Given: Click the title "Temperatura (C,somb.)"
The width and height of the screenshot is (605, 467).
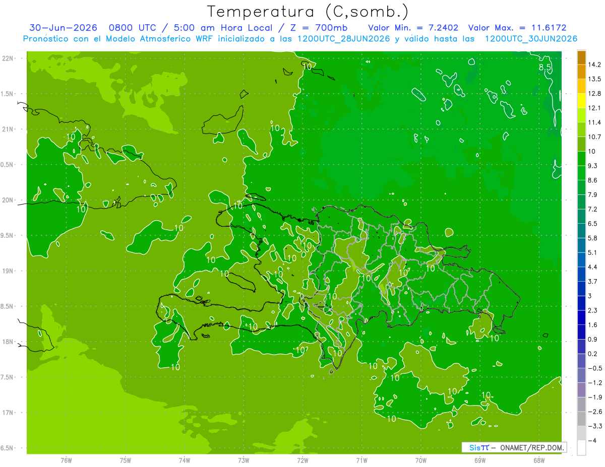Looking at the screenshot, I should [308, 11].
